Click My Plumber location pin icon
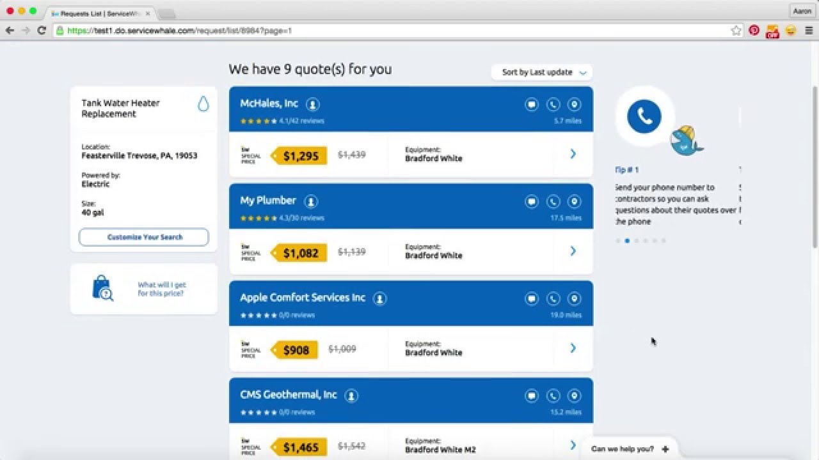 point(575,202)
